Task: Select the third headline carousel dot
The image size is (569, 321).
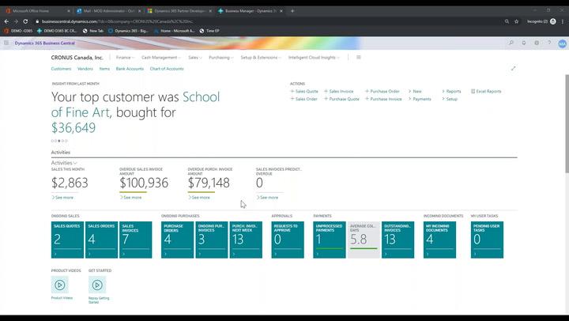Action: coord(61,141)
